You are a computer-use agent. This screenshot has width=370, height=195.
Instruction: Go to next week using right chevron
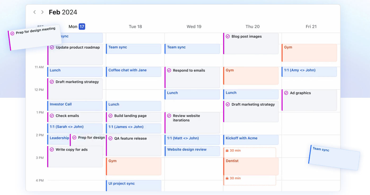(42, 12)
